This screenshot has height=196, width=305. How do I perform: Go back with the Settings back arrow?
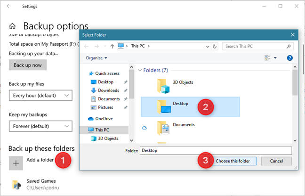point(9,7)
